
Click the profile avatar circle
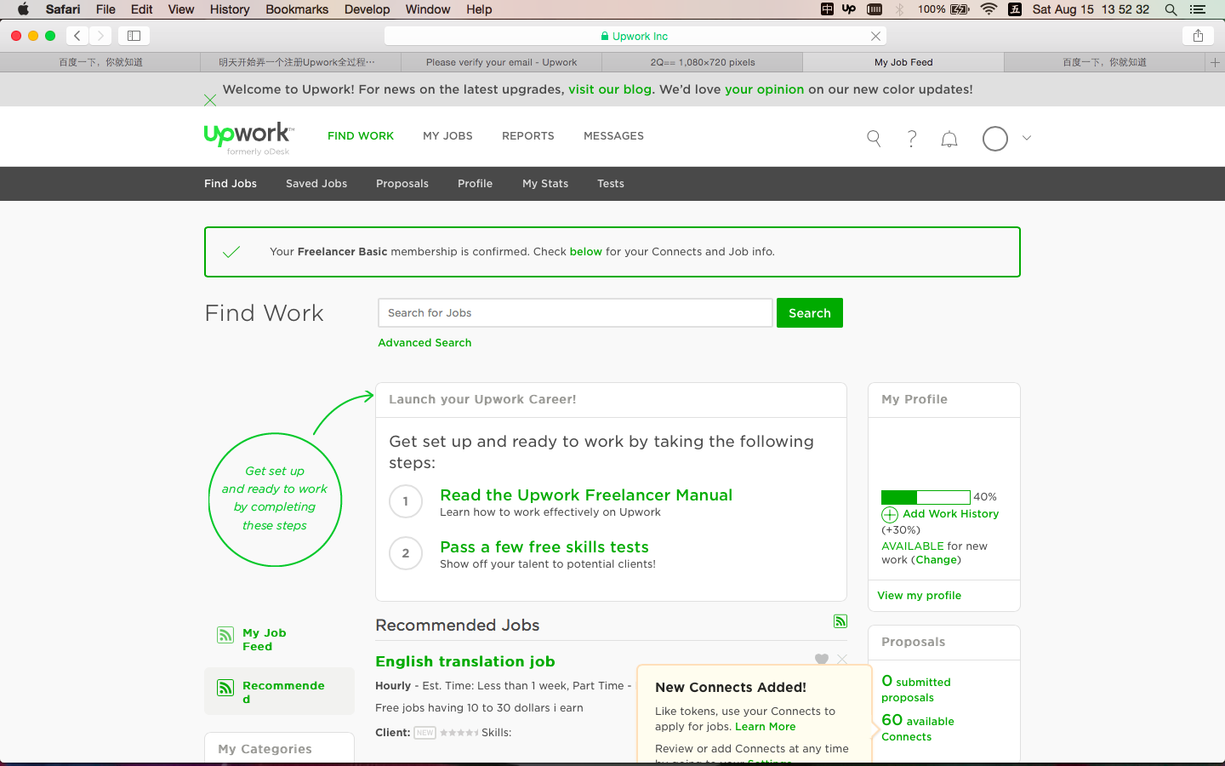(x=994, y=138)
